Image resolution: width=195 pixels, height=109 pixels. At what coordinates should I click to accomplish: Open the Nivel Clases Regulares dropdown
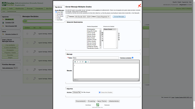coord(103,17)
